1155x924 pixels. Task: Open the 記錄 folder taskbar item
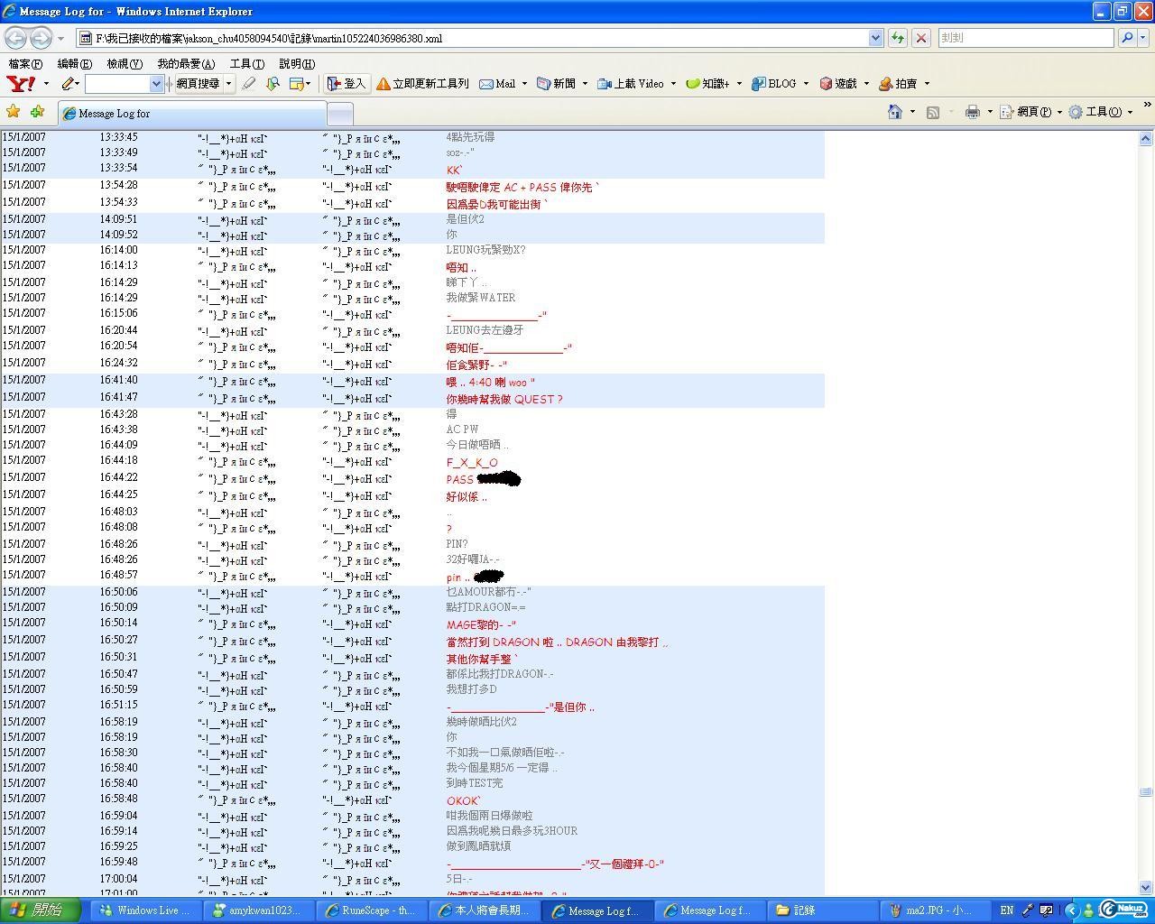coord(822,910)
